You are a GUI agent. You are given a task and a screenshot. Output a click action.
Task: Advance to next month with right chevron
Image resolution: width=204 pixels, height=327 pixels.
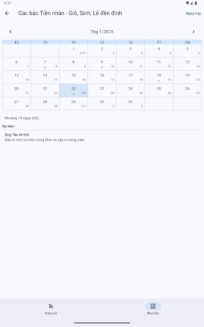pyautogui.click(x=194, y=32)
